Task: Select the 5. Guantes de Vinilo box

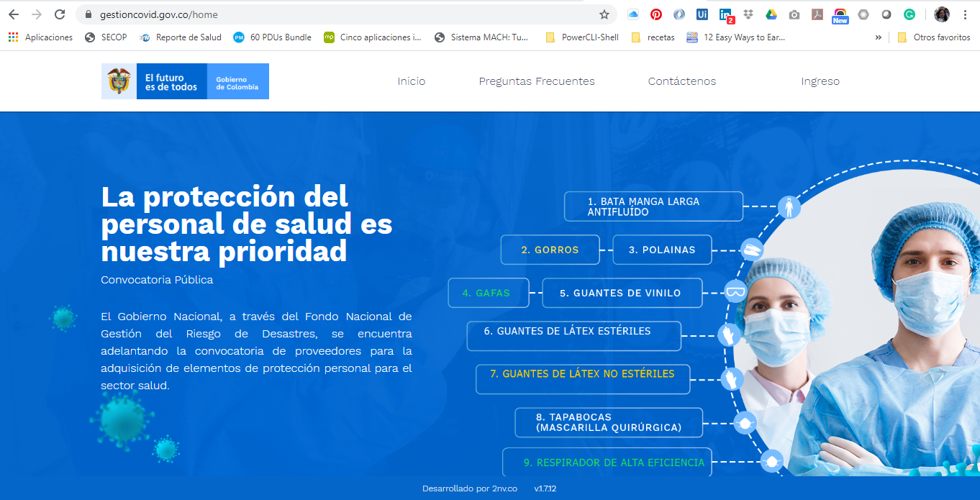Action: point(622,293)
